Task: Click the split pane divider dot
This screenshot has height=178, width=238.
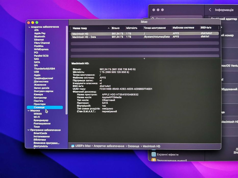Action: 144,58
